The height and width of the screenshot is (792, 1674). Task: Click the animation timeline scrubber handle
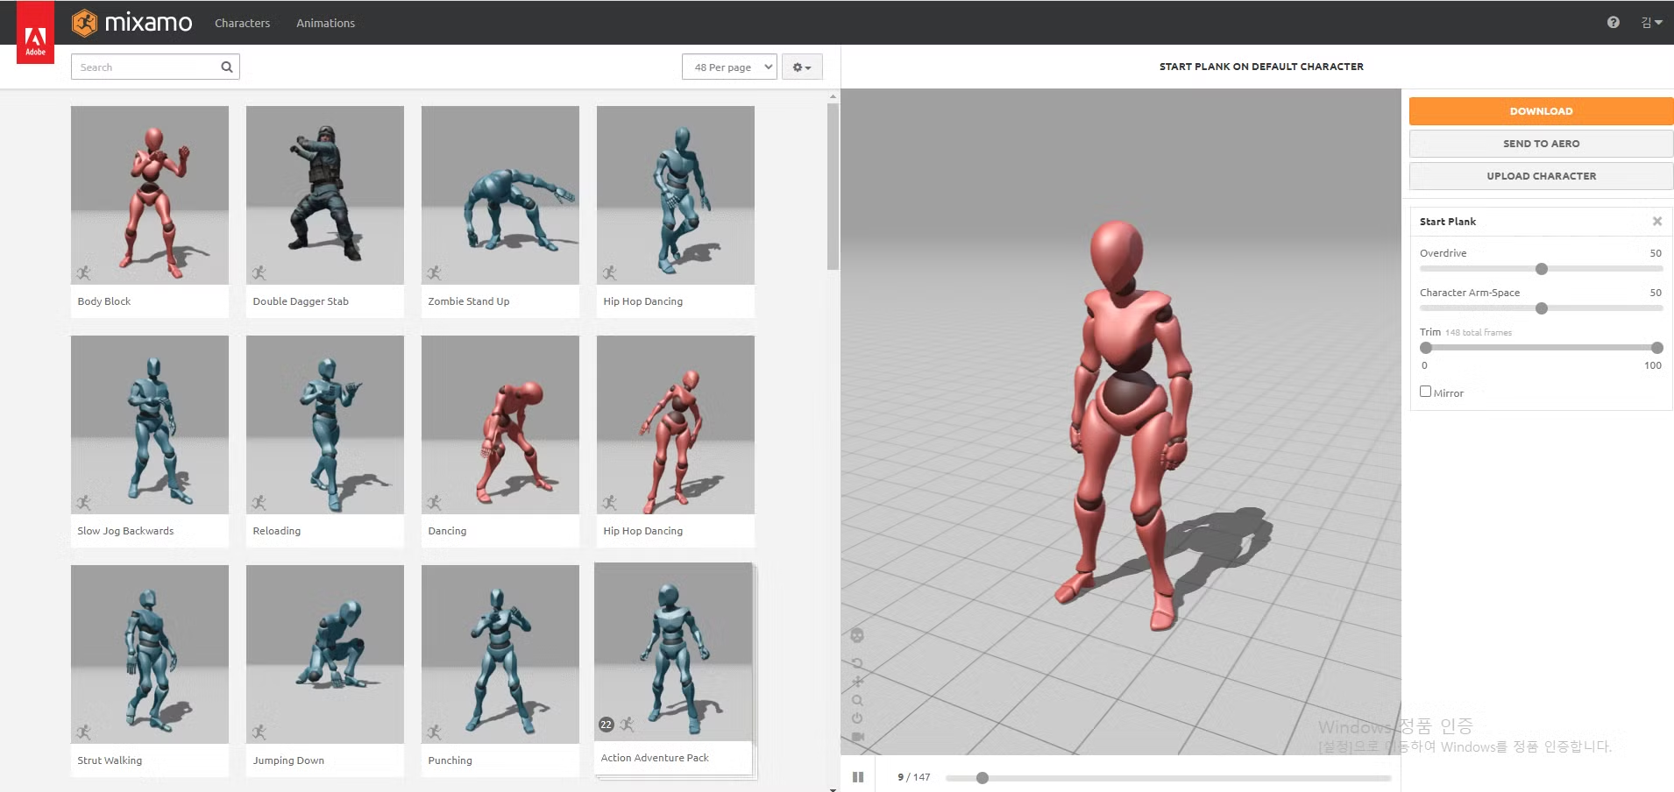(982, 778)
